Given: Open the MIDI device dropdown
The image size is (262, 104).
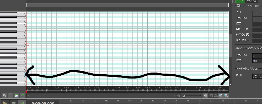Looking at the screenshot, I should coord(257,76).
